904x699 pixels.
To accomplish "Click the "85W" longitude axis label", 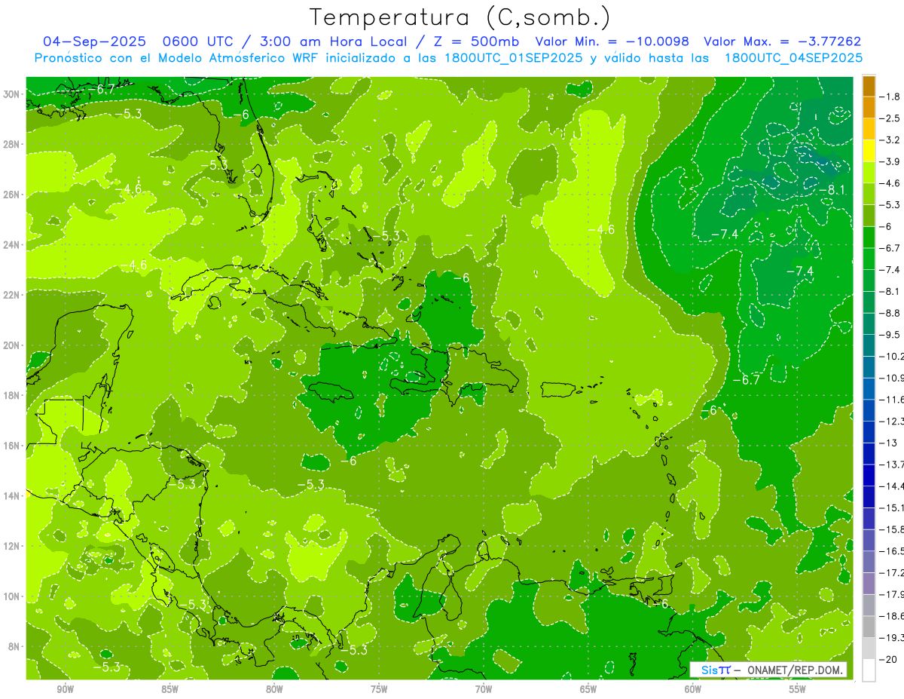I will tap(169, 688).
